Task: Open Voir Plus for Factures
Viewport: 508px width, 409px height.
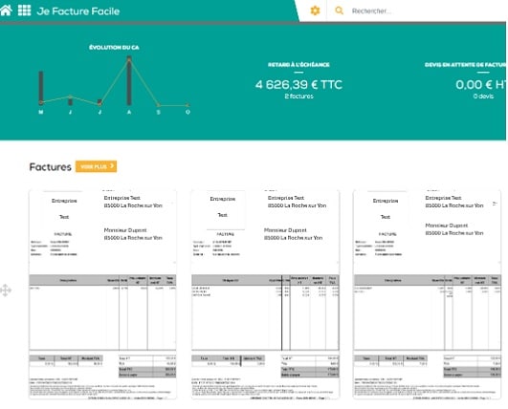Action: 97,166
